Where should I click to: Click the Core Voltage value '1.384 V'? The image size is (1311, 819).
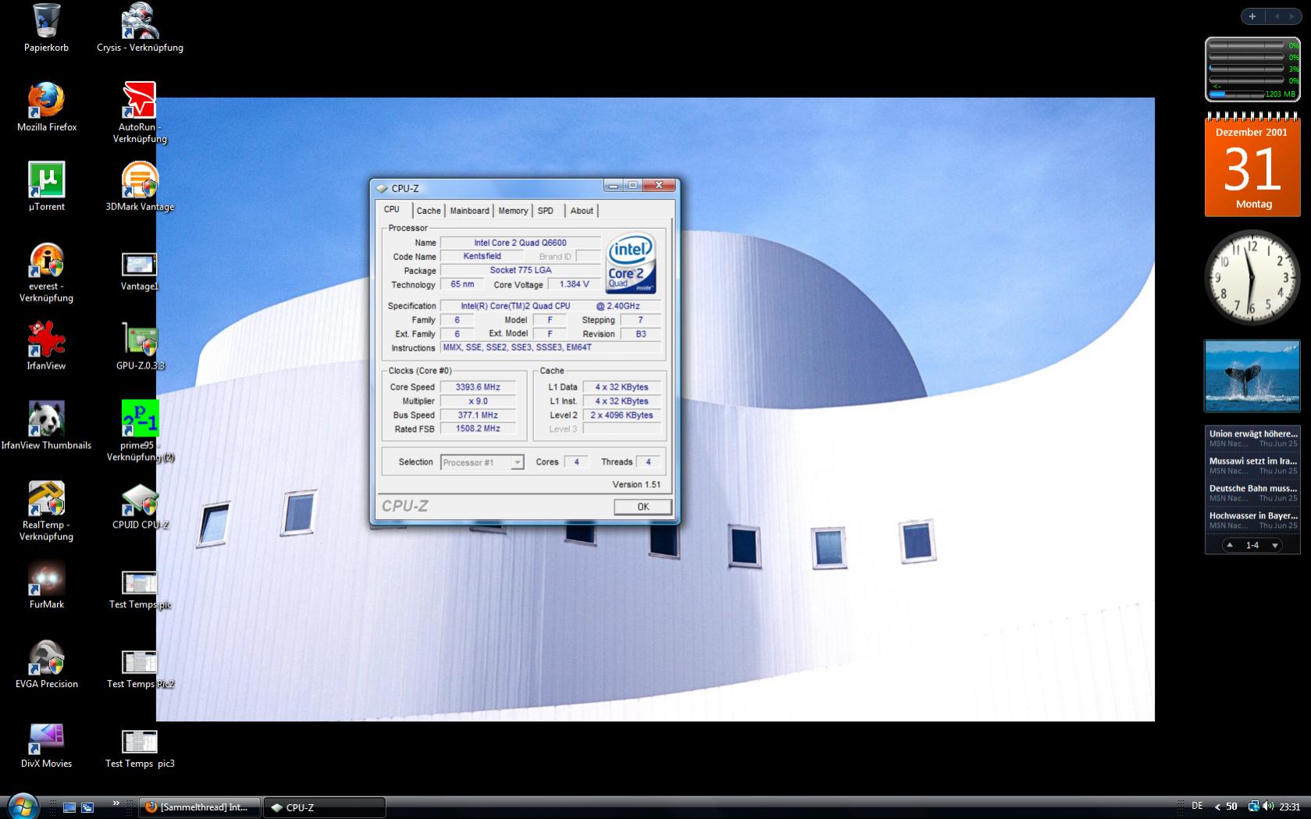point(574,284)
